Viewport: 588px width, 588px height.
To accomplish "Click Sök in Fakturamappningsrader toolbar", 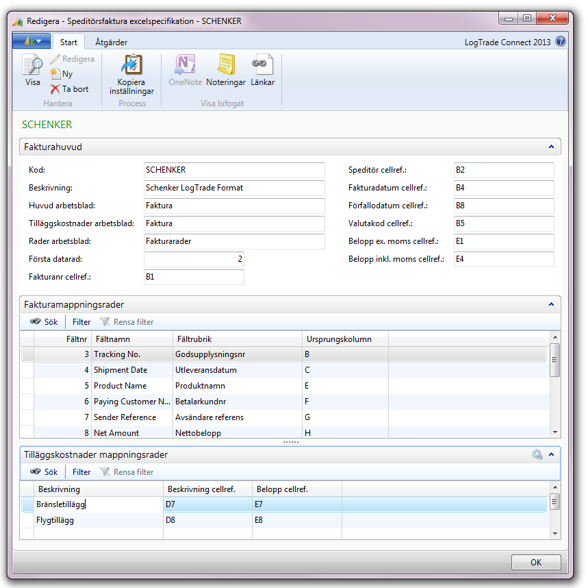I will [x=44, y=322].
